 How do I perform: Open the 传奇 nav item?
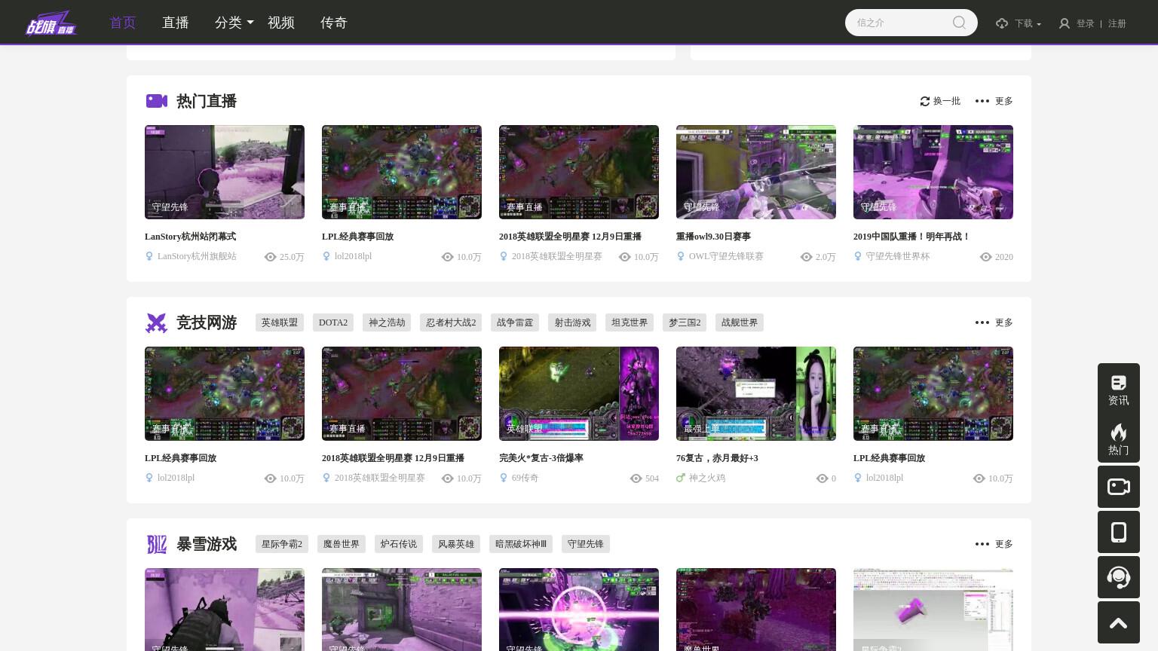[334, 23]
